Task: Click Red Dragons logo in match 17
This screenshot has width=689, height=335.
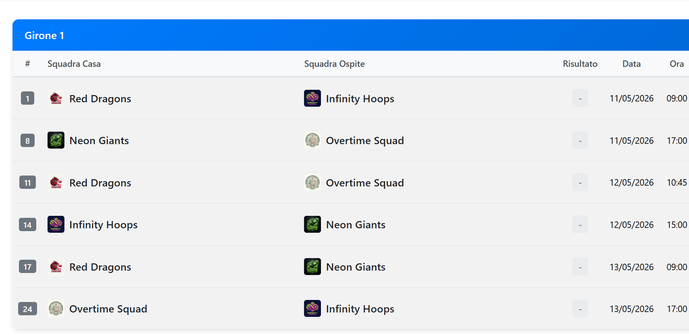Action: [56, 267]
